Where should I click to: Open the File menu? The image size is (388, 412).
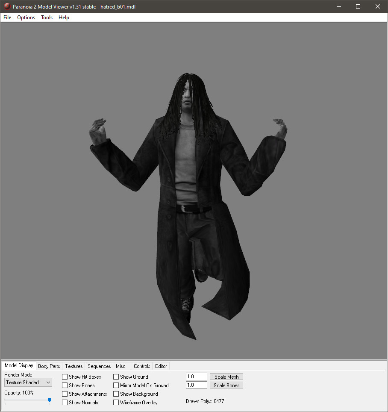pos(7,18)
